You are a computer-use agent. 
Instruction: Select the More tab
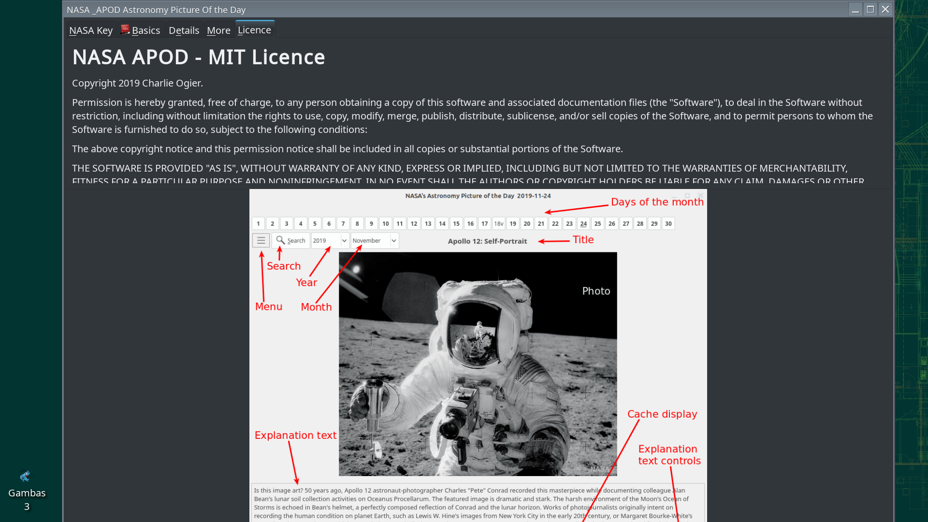pyautogui.click(x=218, y=30)
